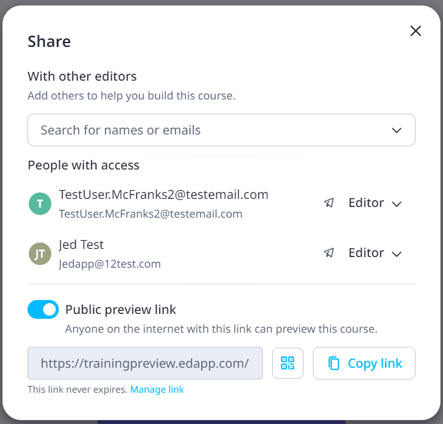This screenshot has width=443, height=424.
Task: Open the Manage link hyperlink
Action: click(x=157, y=390)
